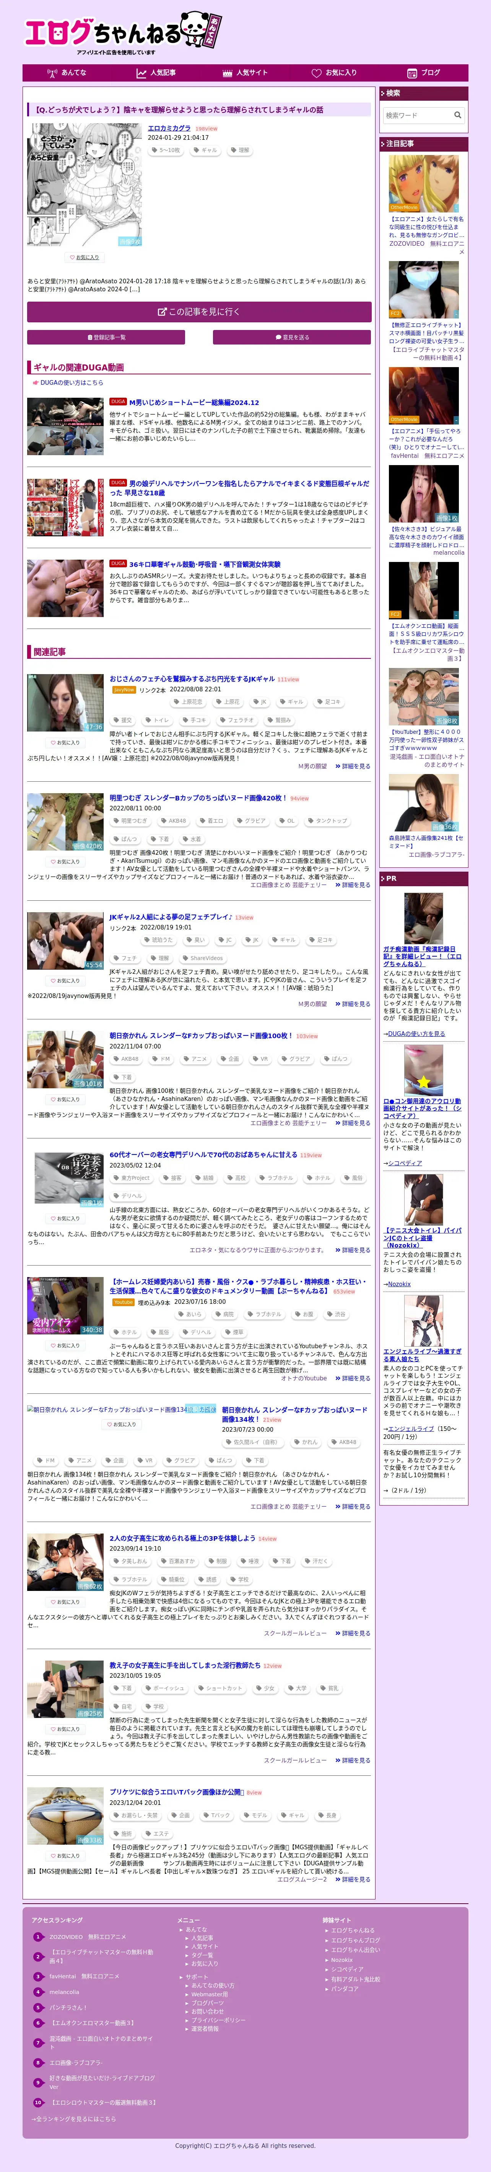Toggle お気に入り for the 2022/08/11 article
491x2172 pixels.
(65, 862)
